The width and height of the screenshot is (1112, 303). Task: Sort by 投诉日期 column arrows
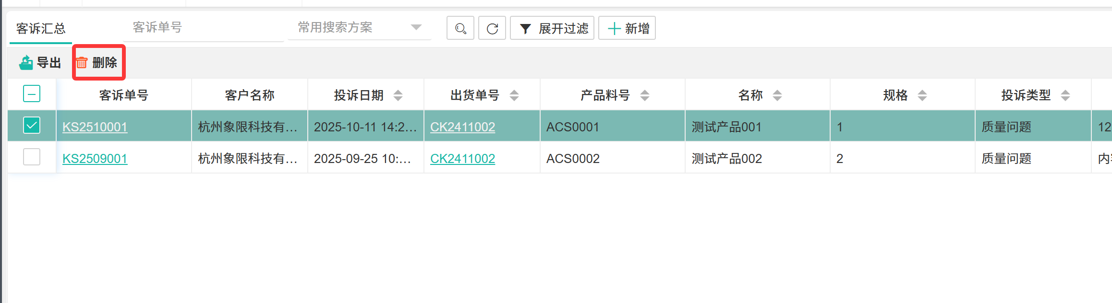398,95
